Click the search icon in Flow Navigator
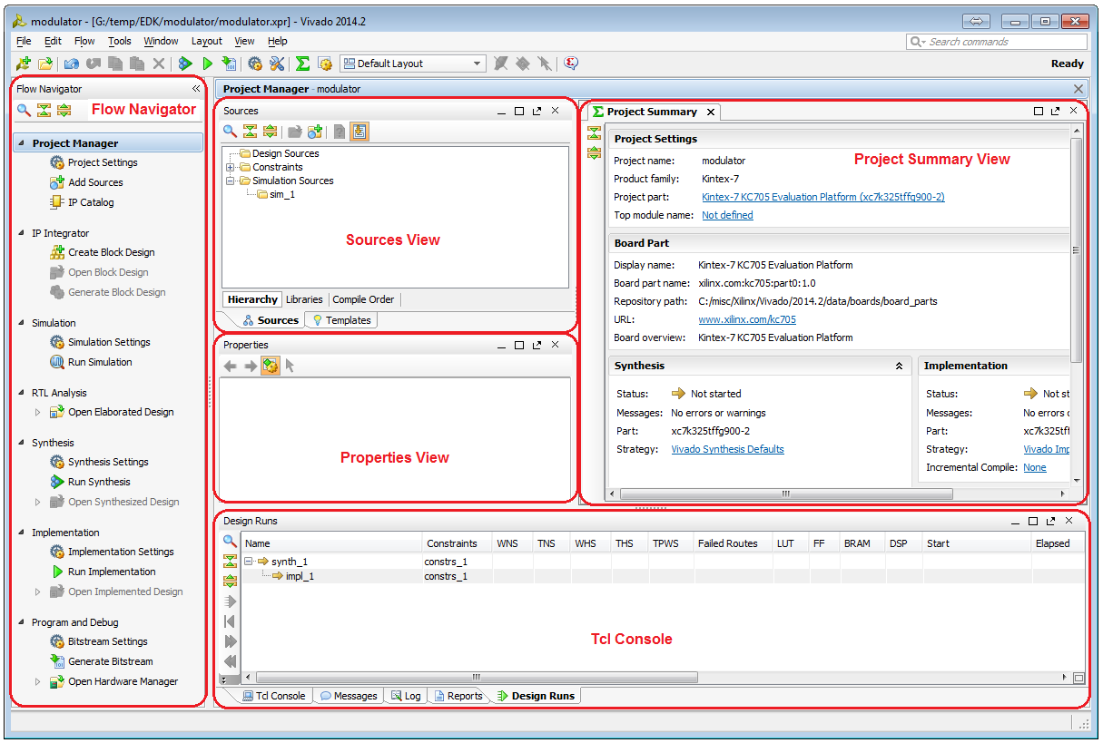1103x743 pixels. [25, 110]
